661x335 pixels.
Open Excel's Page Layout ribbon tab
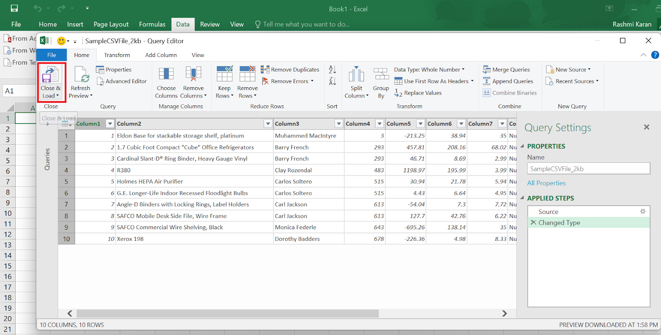click(111, 24)
